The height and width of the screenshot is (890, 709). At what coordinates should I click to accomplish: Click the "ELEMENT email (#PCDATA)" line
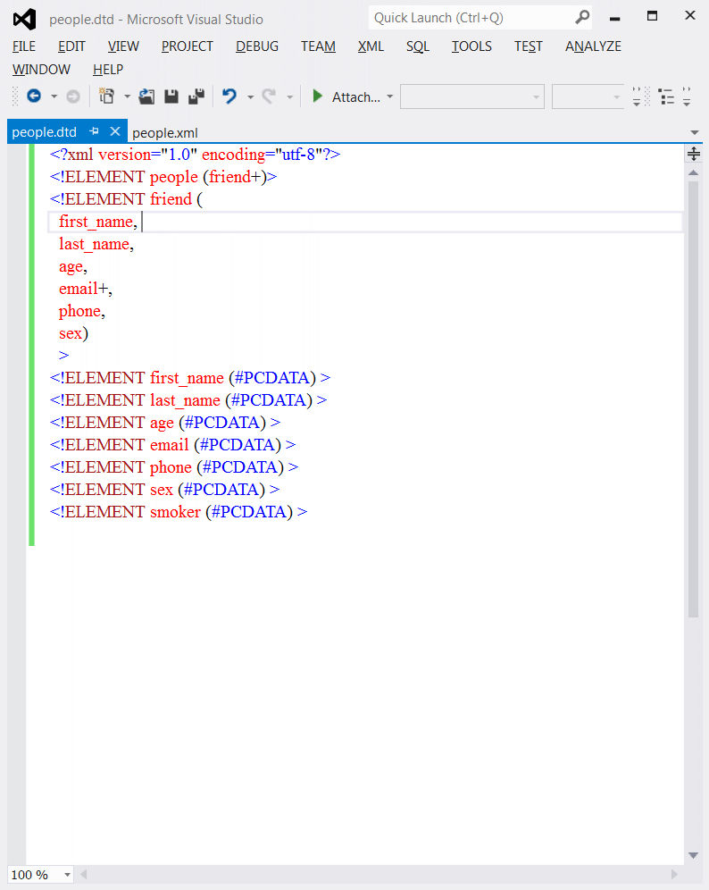173,445
